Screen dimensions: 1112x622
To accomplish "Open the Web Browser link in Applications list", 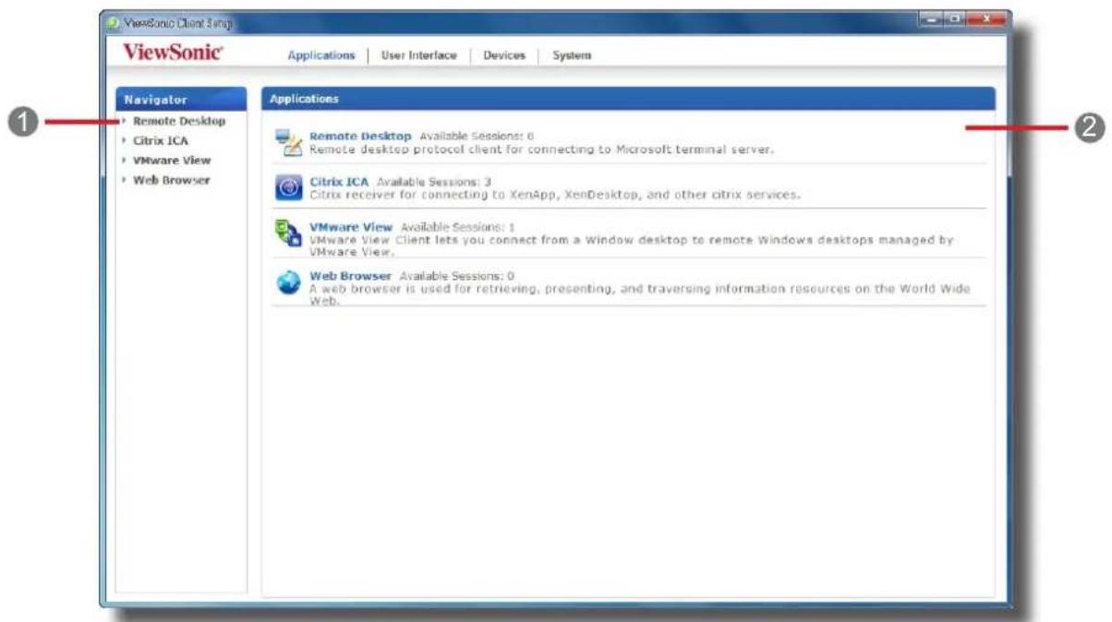I will [350, 276].
